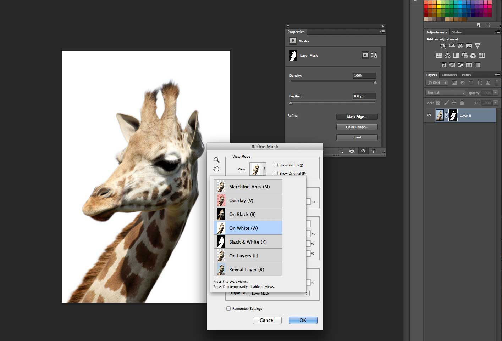Click the Color Range button
The width and height of the screenshot is (502, 341).
coord(357,127)
